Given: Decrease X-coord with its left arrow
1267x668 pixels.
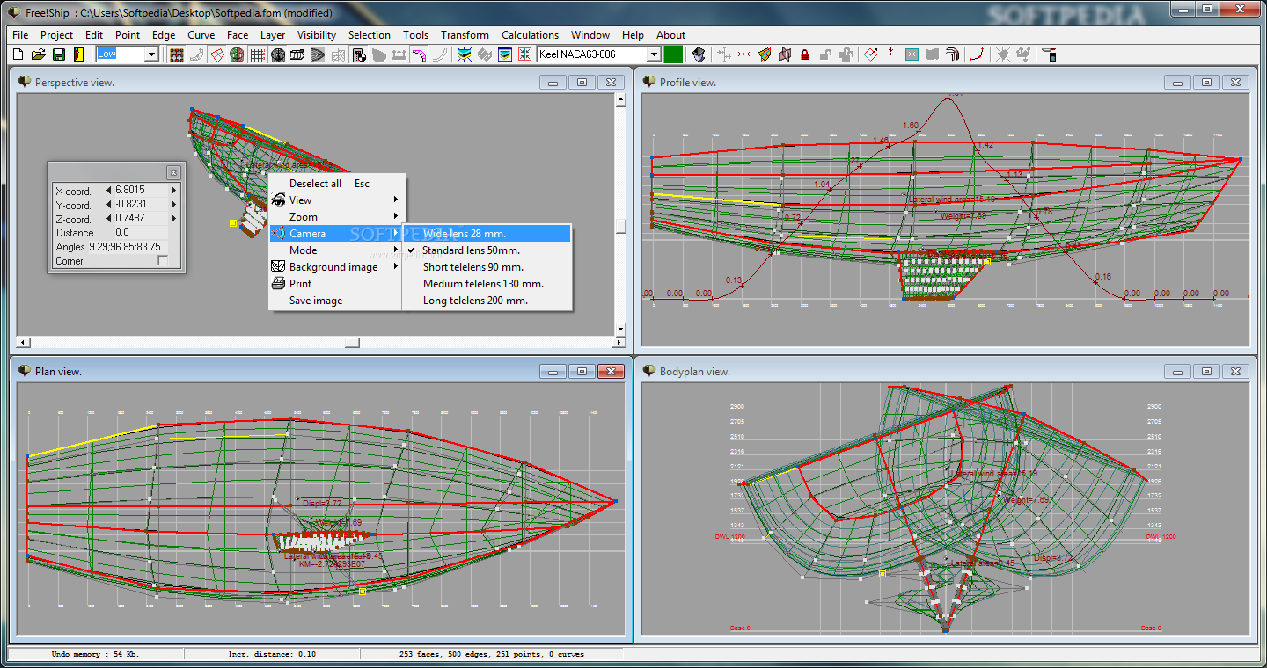Looking at the screenshot, I should click(x=108, y=190).
